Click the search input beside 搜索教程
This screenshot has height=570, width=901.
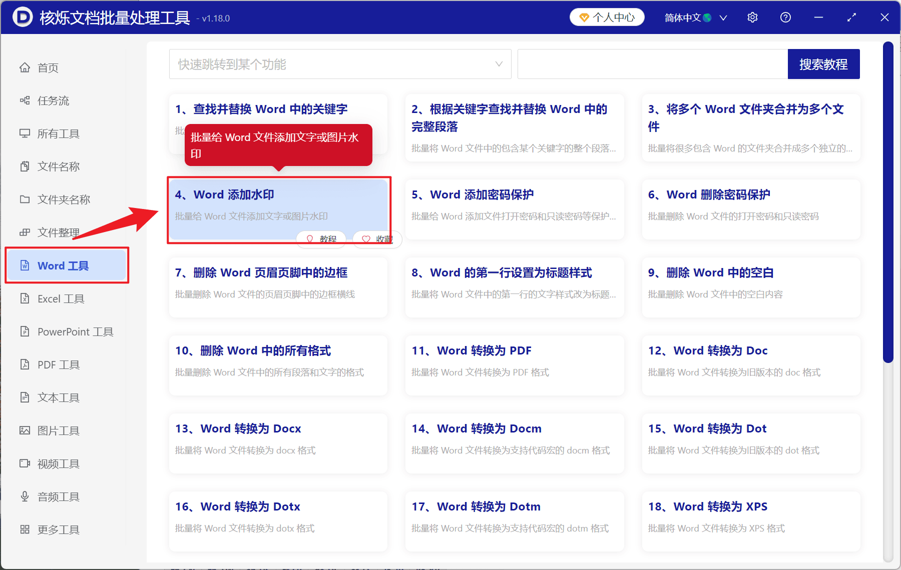tap(651, 64)
